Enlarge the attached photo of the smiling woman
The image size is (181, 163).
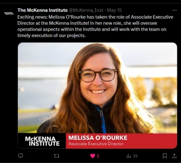(x=98, y=88)
